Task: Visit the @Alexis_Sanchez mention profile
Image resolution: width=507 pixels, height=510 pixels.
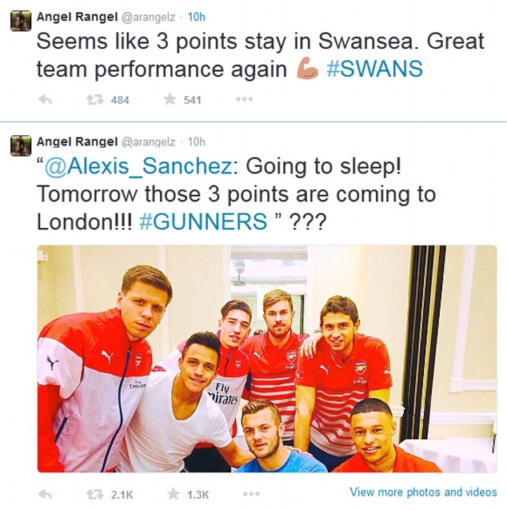Action: (x=138, y=166)
